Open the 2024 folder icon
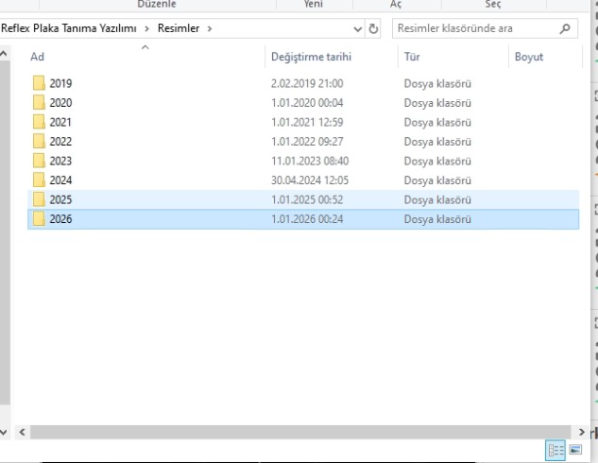This screenshot has height=463, width=598. [39, 180]
